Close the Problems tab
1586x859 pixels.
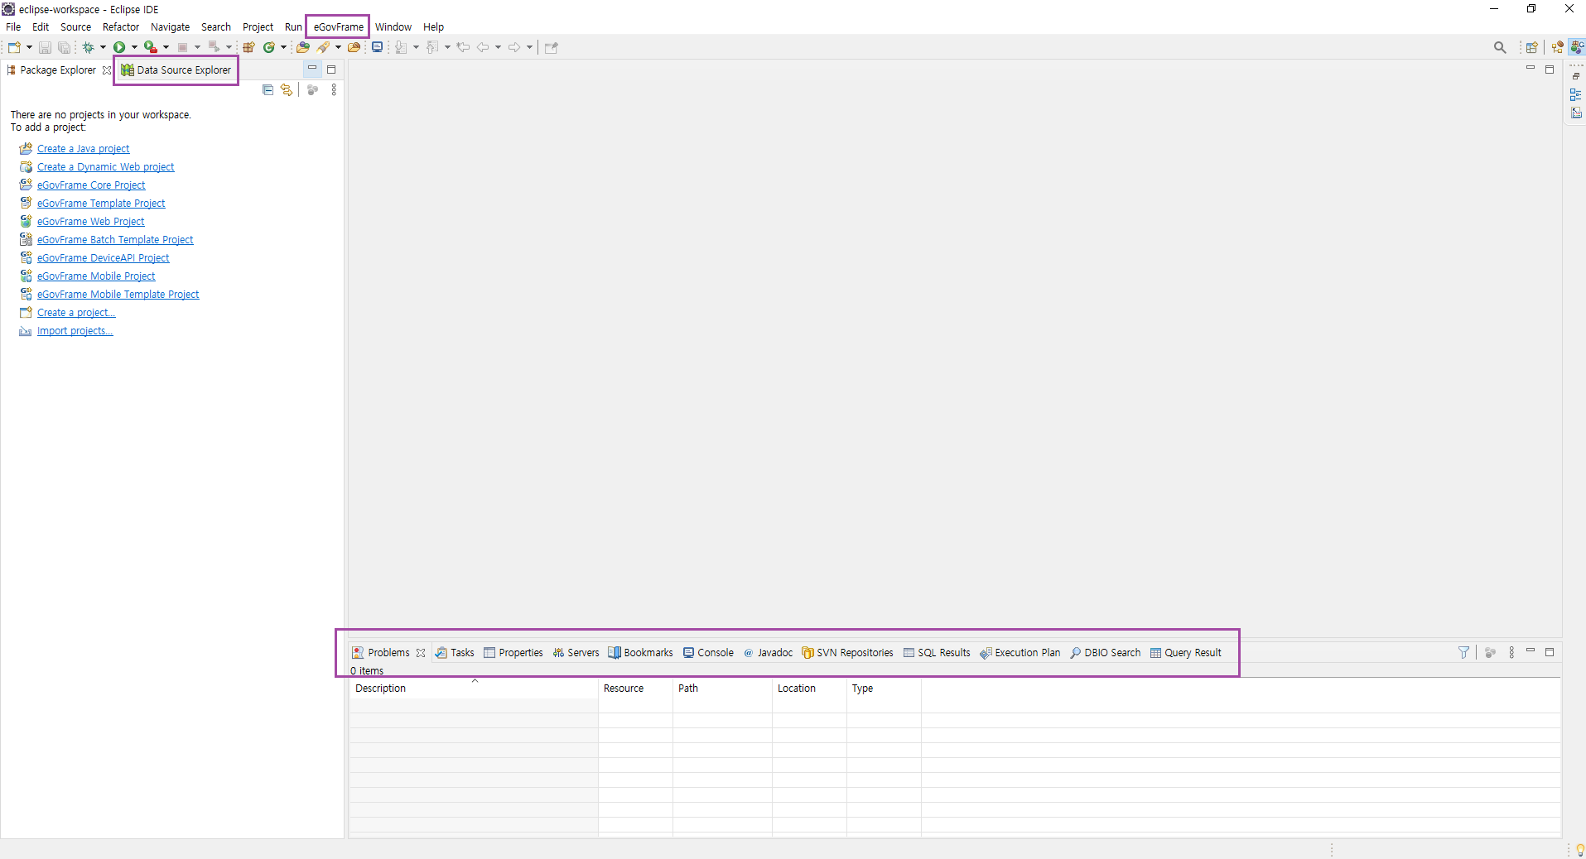421,653
